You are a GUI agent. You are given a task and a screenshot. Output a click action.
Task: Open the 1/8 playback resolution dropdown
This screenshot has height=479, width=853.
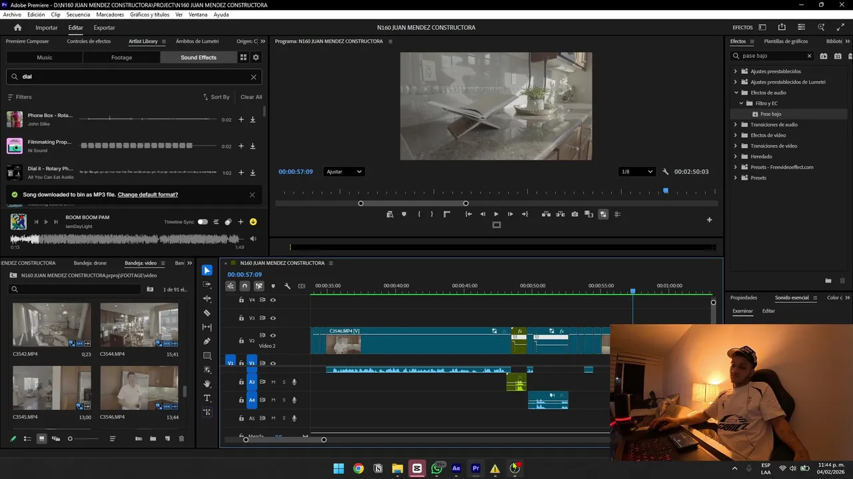[x=636, y=172]
